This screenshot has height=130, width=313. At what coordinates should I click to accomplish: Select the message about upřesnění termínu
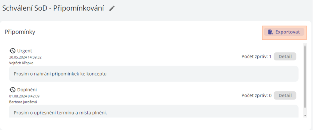click(x=60, y=113)
